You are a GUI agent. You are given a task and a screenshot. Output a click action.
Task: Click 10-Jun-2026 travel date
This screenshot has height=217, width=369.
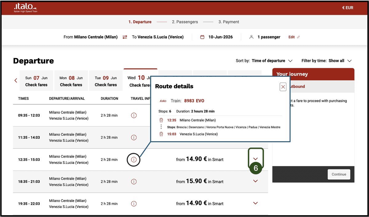pos(220,37)
